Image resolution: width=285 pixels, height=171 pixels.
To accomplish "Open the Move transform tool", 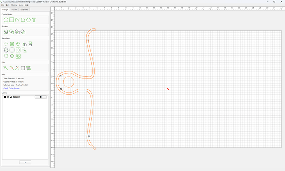I will pos(6,44).
